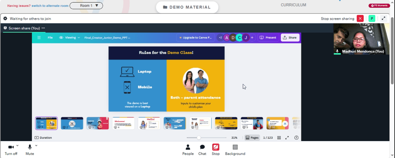395x158 pixels.
Task: Open the People panel
Action: click(188, 150)
